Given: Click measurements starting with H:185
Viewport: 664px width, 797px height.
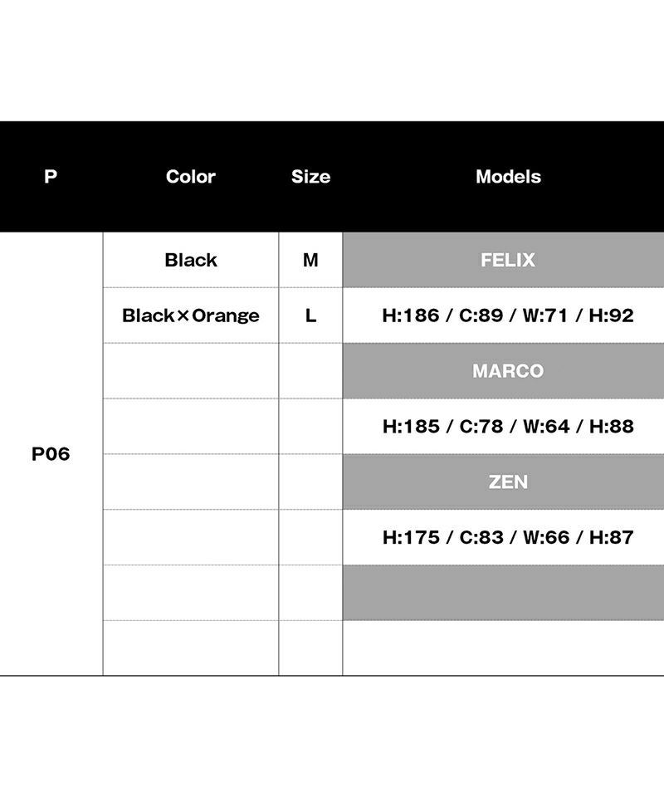Looking at the screenshot, I should click(508, 427).
